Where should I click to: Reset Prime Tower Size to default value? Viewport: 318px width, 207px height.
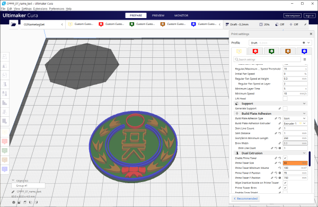click(x=280, y=163)
